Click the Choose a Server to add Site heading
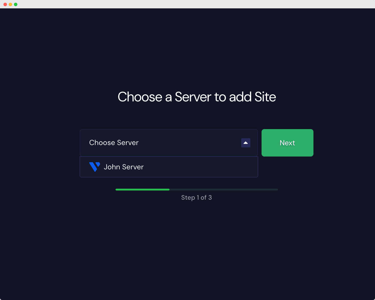This screenshot has height=300, width=375. (197, 97)
